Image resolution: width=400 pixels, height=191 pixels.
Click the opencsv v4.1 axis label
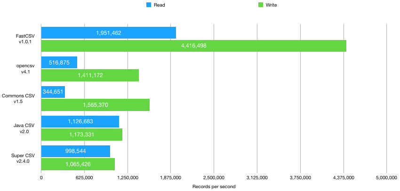pos(25,69)
